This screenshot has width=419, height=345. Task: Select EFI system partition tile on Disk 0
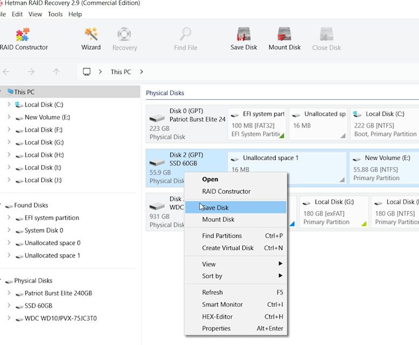coord(257,124)
